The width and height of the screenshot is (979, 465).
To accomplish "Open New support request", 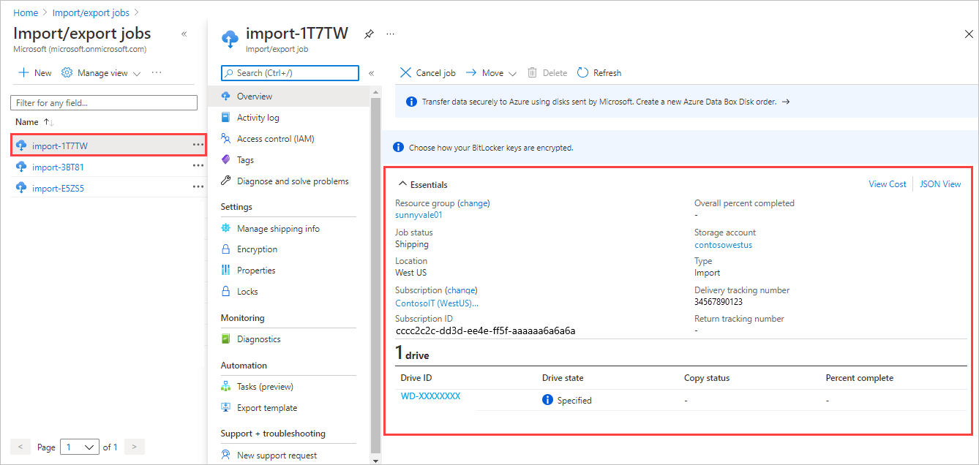I will coord(276,454).
